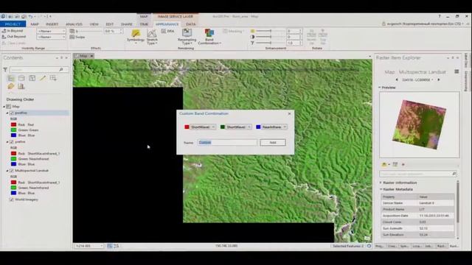Collapse the postfire layer tree
This screenshot has width=472, height=265.
coord(7,113)
